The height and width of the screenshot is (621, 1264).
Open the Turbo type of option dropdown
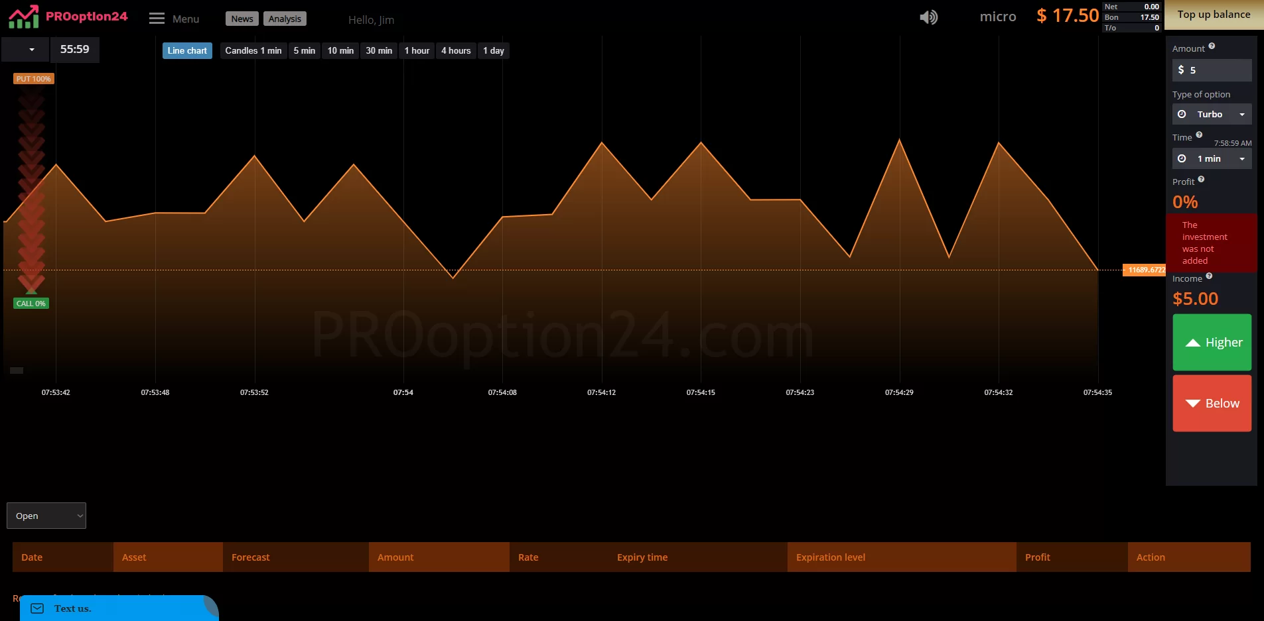(1212, 114)
